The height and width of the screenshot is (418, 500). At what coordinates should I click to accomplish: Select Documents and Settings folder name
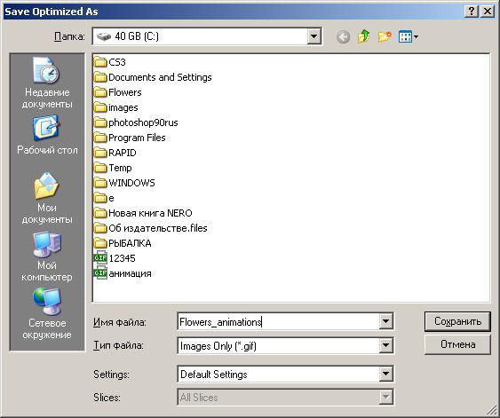click(160, 77)
